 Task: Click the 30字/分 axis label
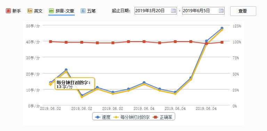pos(33,58)
